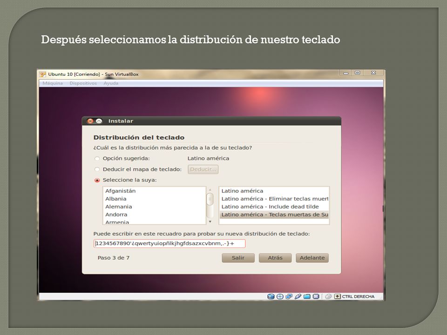Select Deducir el mapa de teclado radio
Viewport: 447px width, 335px height.
(x=97, y=169)
